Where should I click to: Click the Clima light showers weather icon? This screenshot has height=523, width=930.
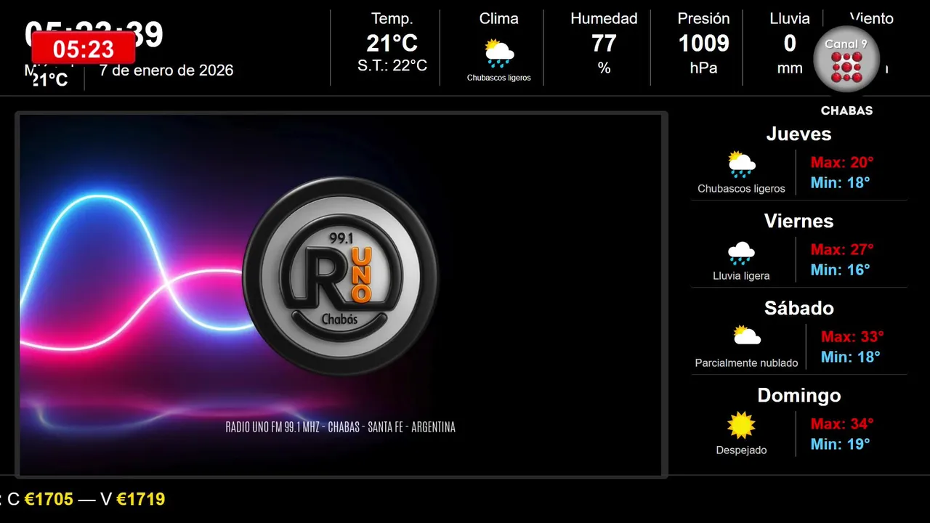click(499, 53)
